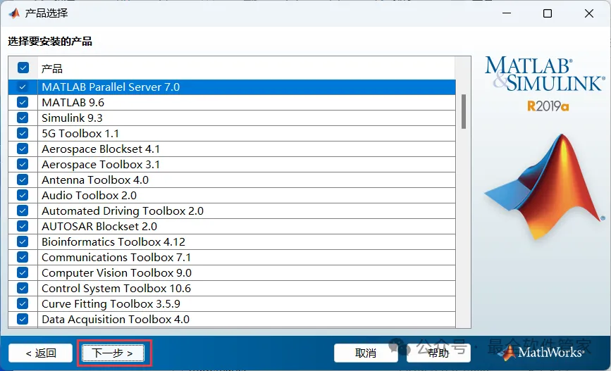Screen dimensions: 611x371
Task: Click the MATLAB icon in title bar
Action: click(14, 13)
